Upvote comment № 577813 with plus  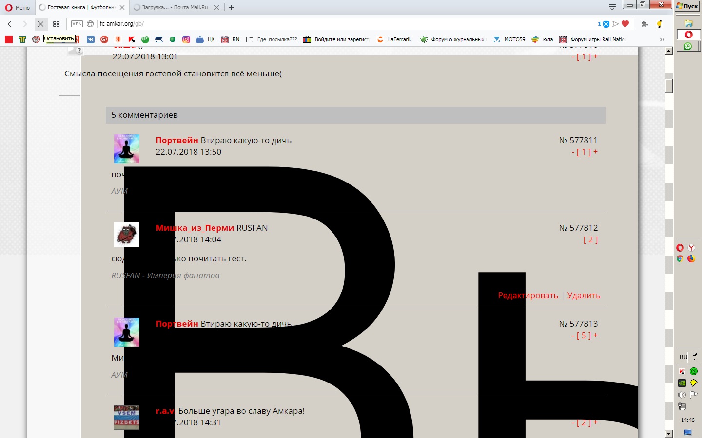pos(595,335)
